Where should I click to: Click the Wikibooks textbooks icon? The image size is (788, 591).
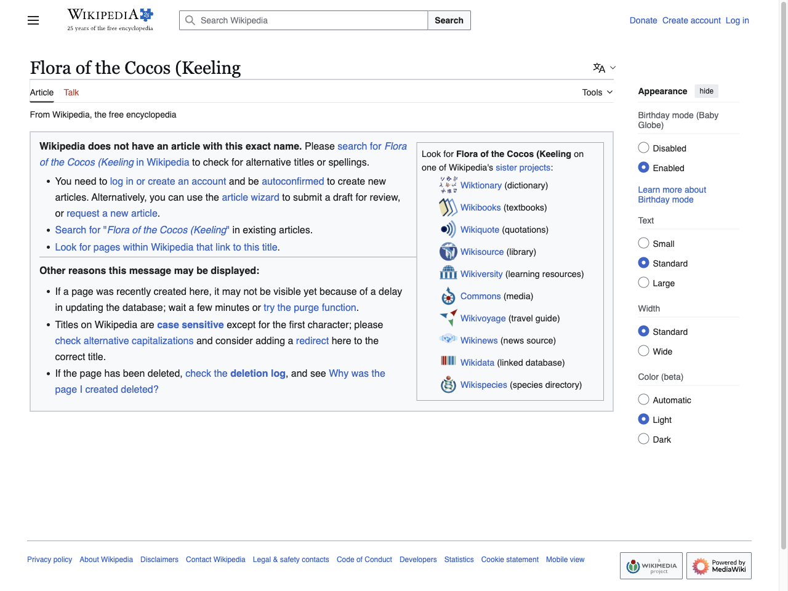448,207
